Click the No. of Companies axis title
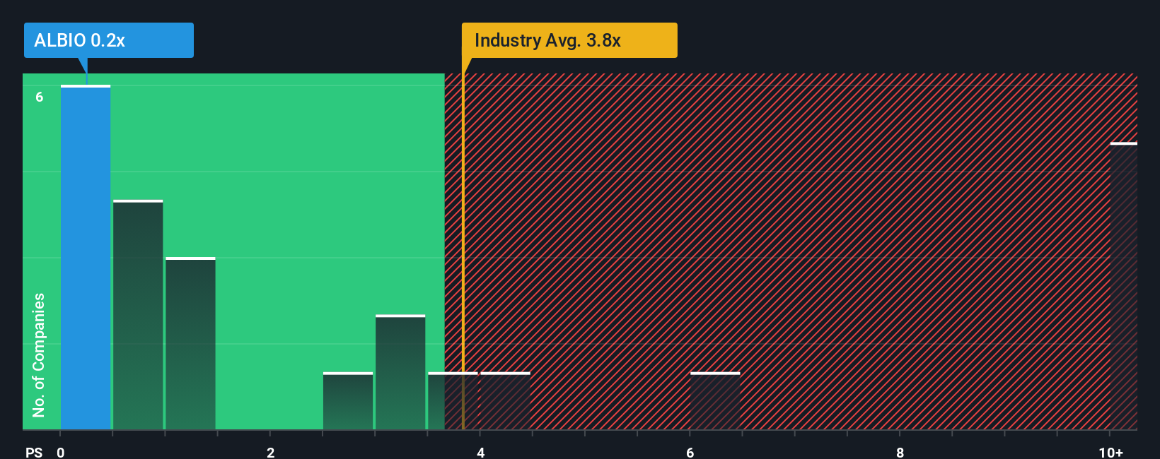This screenshot has height=459, width=1160. [x=39, y=354]
